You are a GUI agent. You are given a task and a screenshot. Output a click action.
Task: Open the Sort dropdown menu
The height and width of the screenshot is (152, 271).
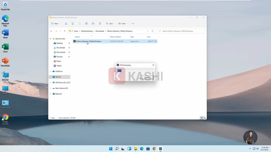(x=110, y=24)
